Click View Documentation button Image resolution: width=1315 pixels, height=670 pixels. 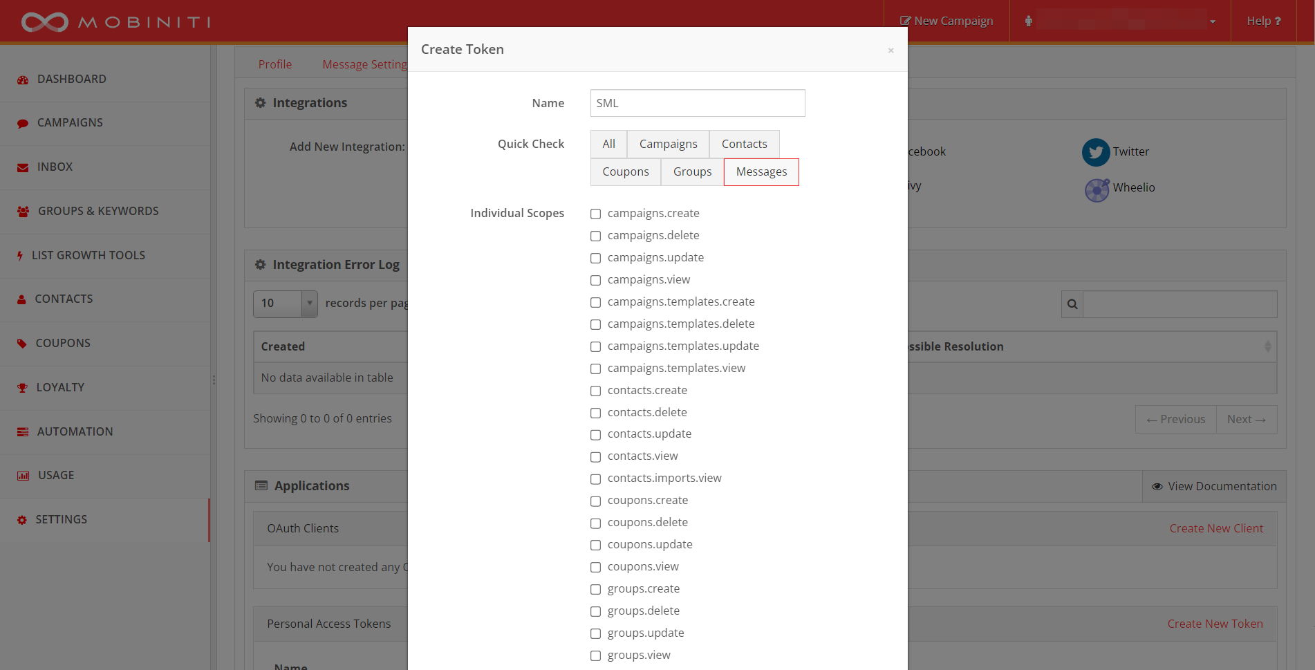1214,487
